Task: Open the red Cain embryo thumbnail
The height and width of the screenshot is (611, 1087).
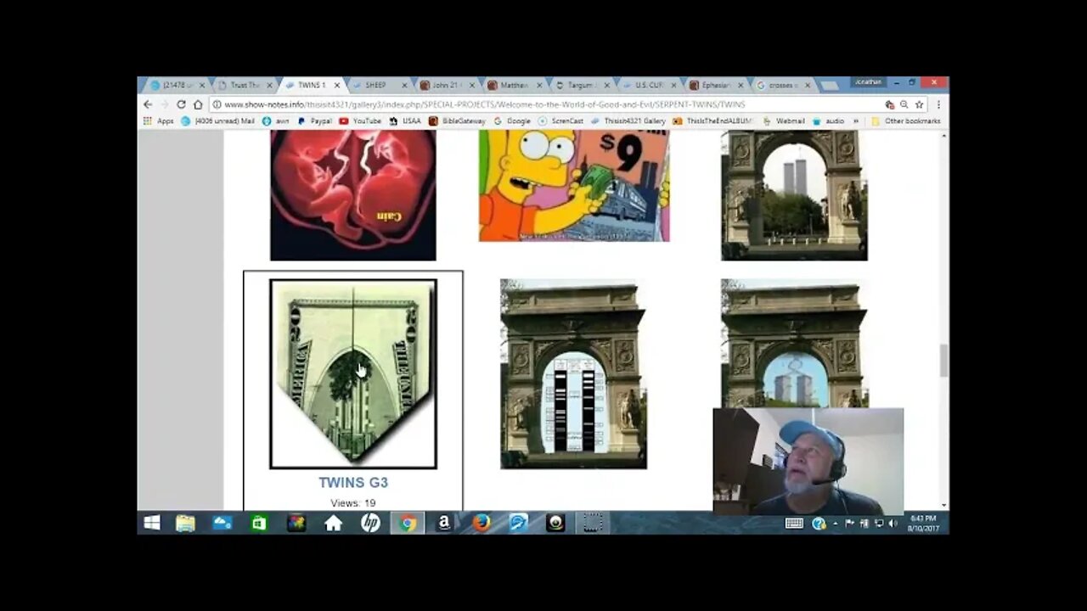Action: click(353, 195)
